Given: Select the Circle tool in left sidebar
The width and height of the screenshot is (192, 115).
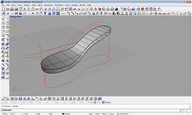Looking at the screenshot, I should point(3,27).
